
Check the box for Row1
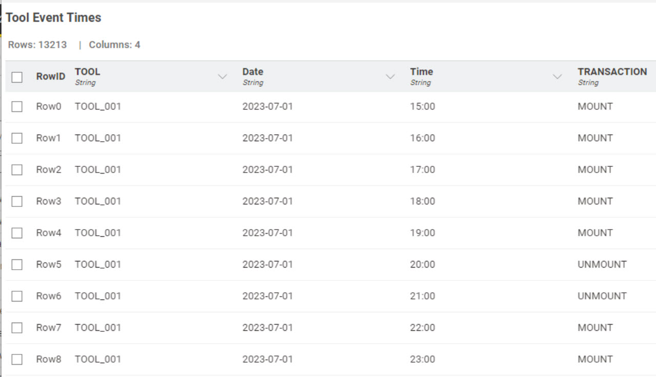17,138
